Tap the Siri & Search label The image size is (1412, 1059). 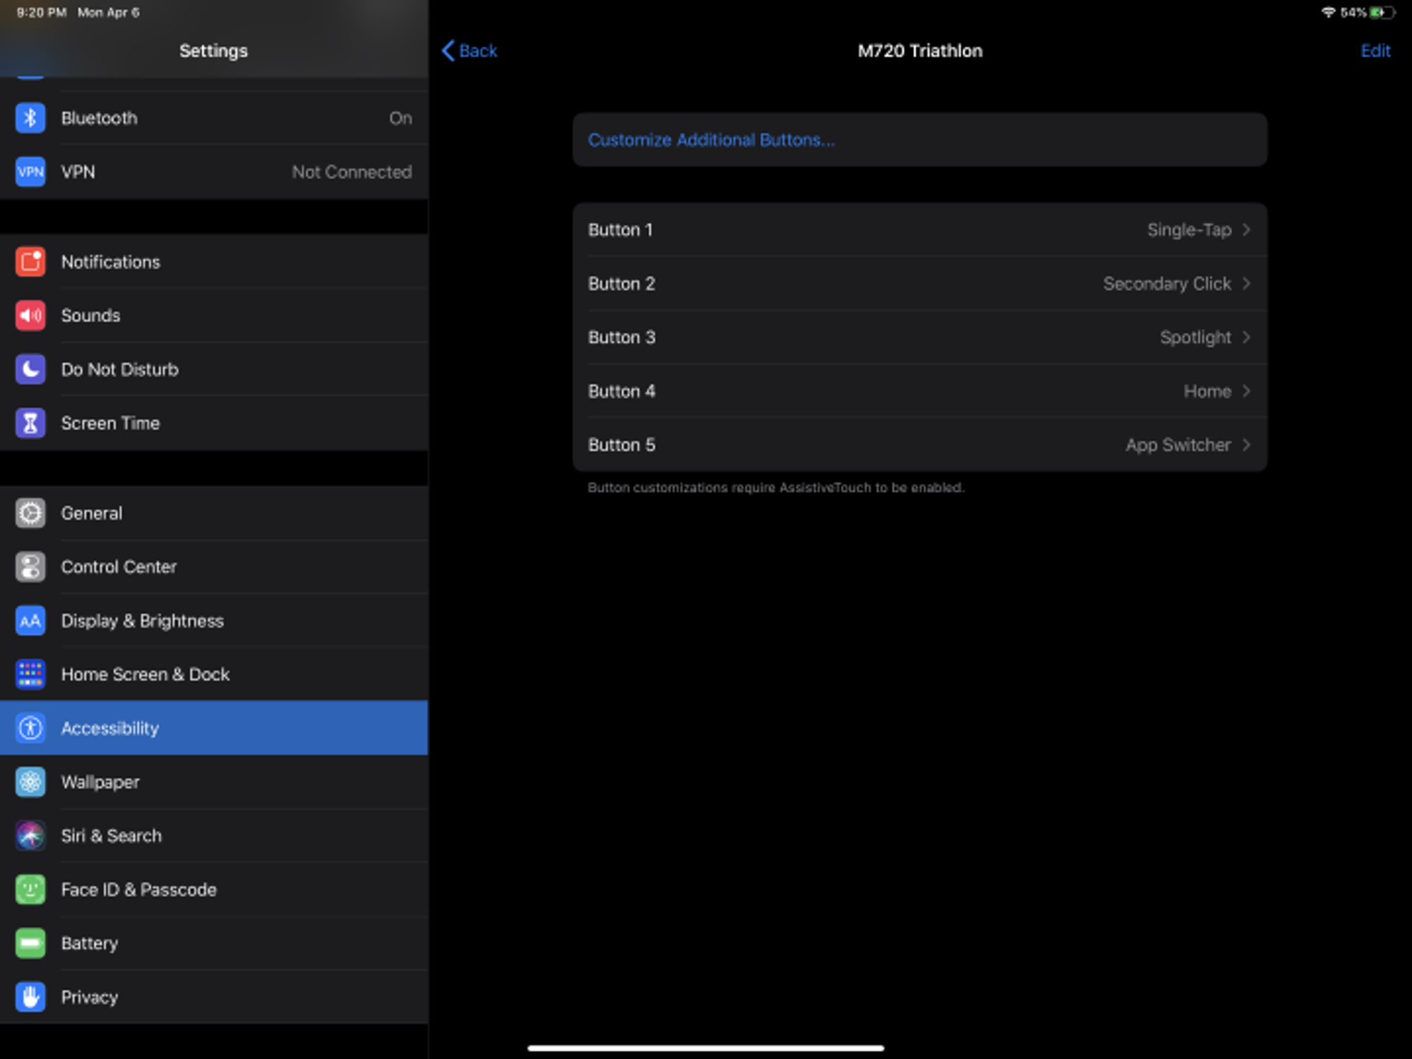(x=112, y=836)
